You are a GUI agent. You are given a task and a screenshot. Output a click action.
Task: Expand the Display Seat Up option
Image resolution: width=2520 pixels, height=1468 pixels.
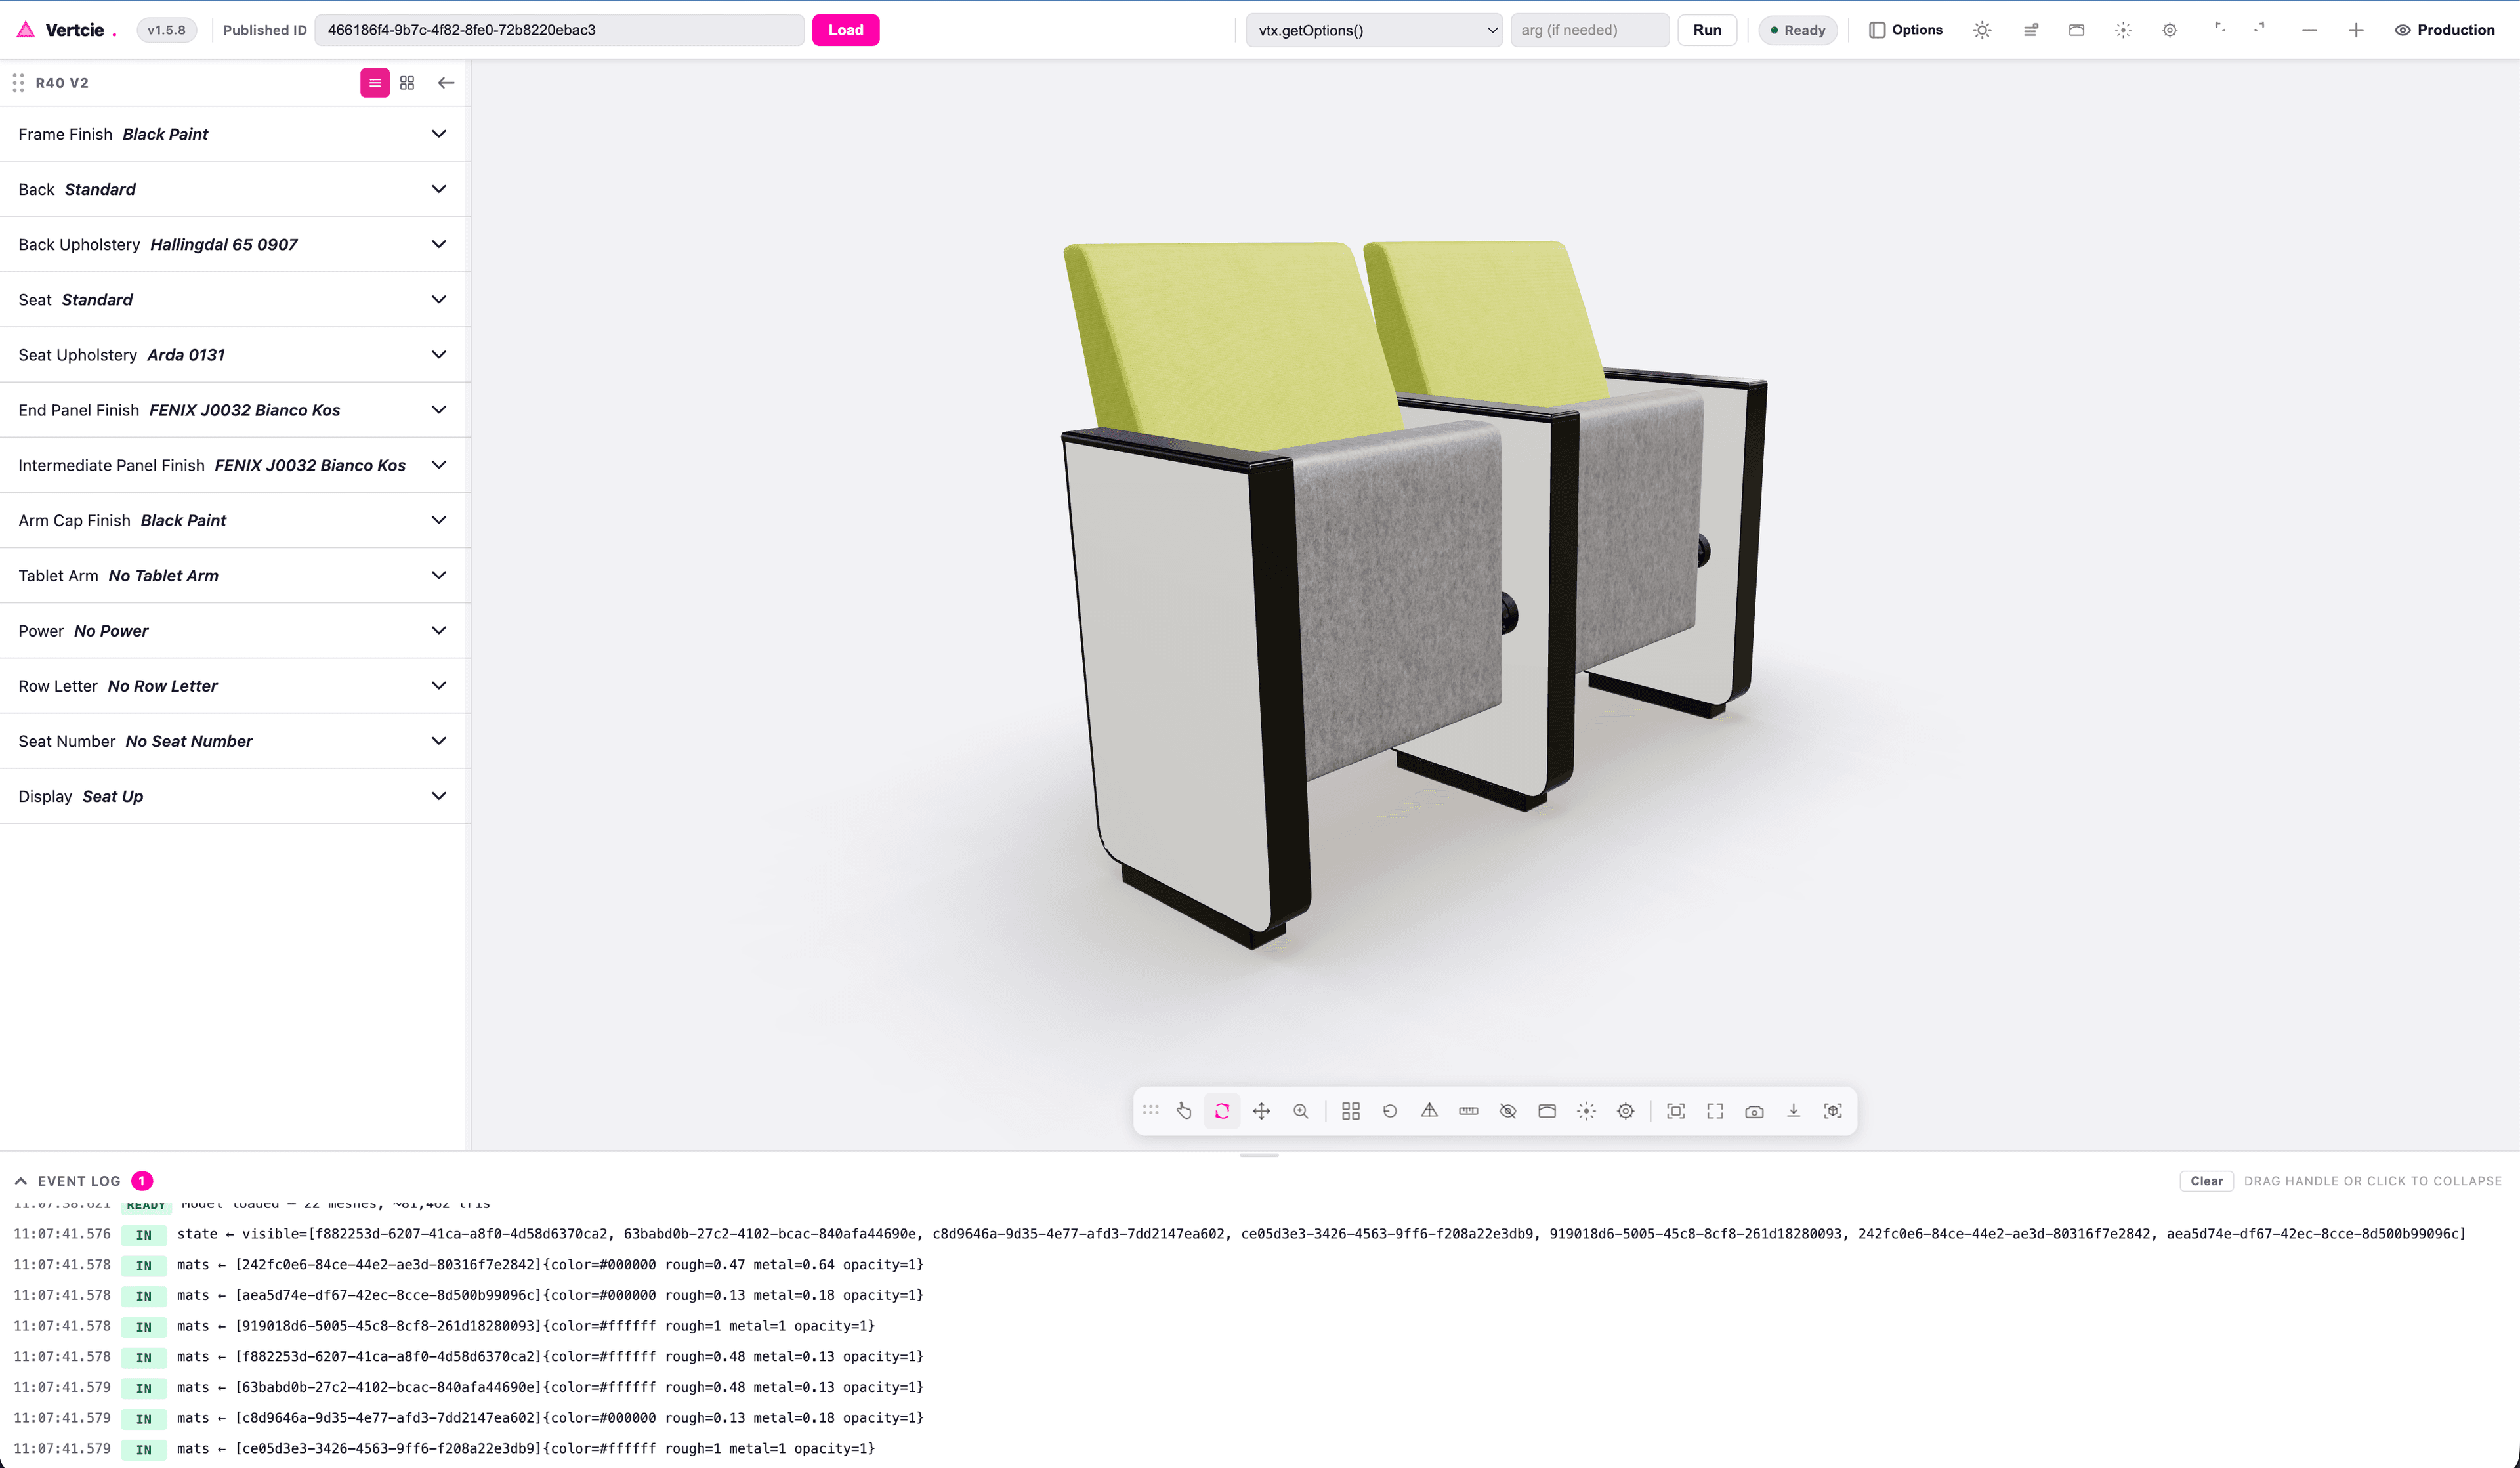tap(235, 796)
